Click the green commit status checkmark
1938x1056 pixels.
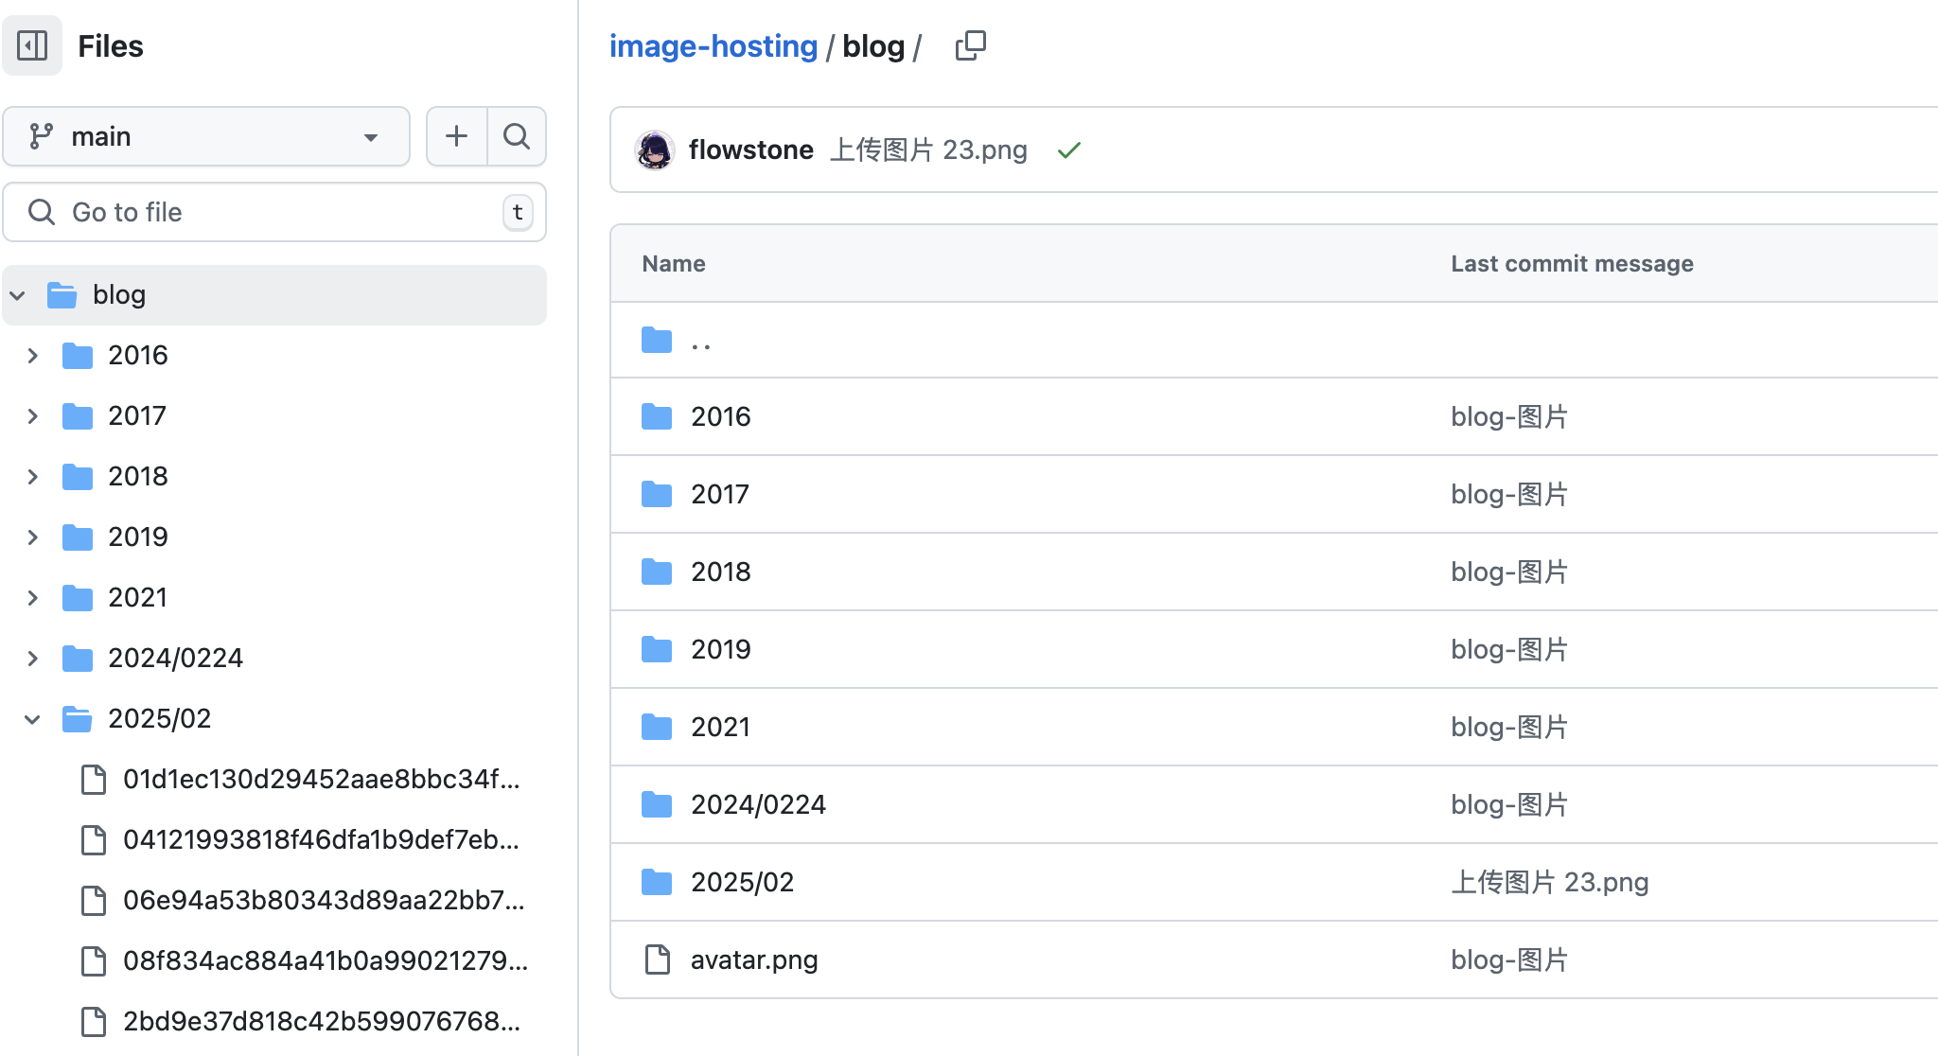coord(1069,150)
